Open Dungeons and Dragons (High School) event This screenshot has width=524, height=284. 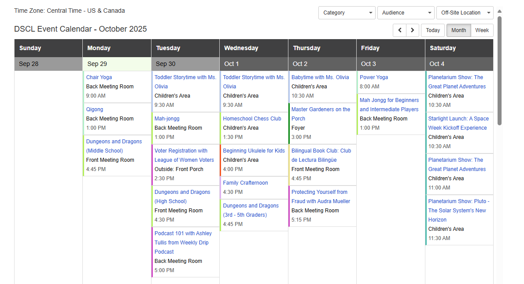(182, 197)
